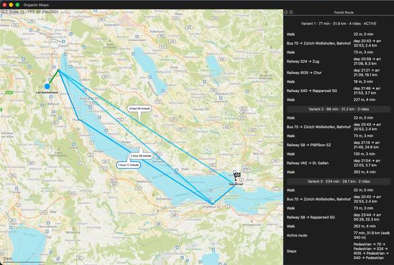Select the 1 hour 26 minute route bubble
394x265 pixels.
[x=141, y=156]
